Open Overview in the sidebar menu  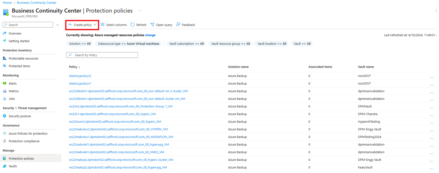point(15,34)
